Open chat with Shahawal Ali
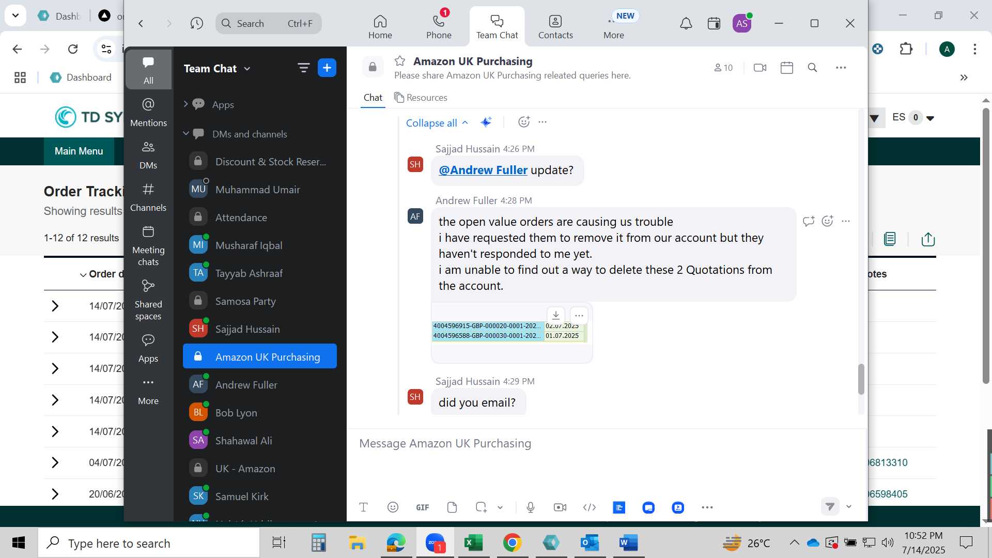The height and width of the screenshot is (558, 992). tap(259, 441)
